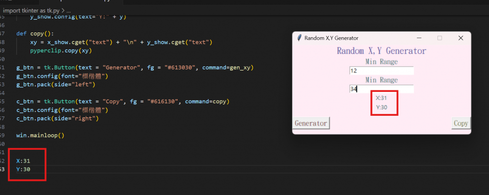Close the Random X,Y Generator window
The image size is (489, 195).
(x=460, y=38)
